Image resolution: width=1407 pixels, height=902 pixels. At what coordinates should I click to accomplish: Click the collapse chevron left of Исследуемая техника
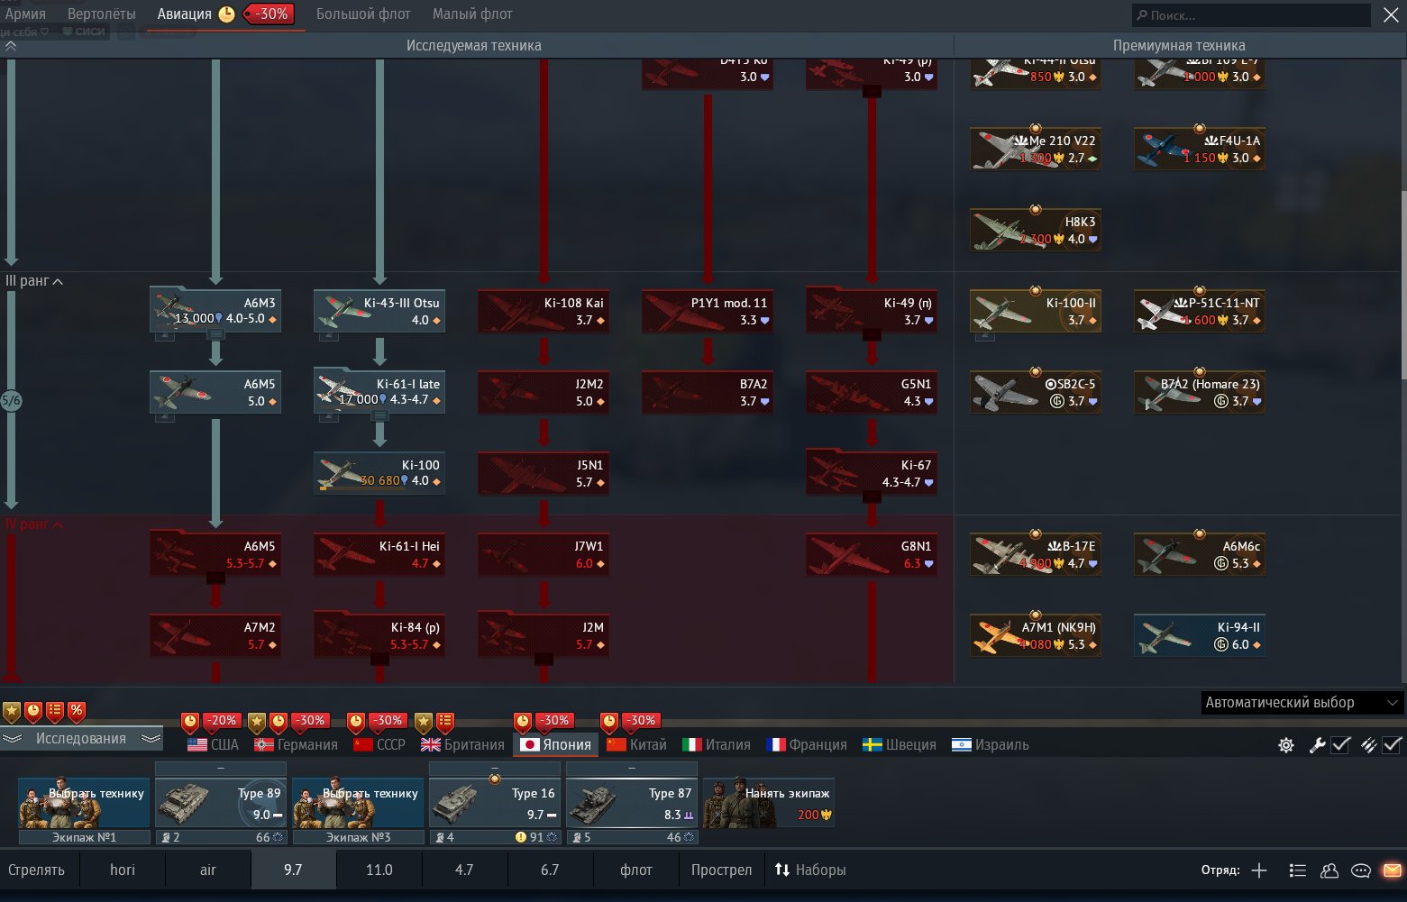11,45
